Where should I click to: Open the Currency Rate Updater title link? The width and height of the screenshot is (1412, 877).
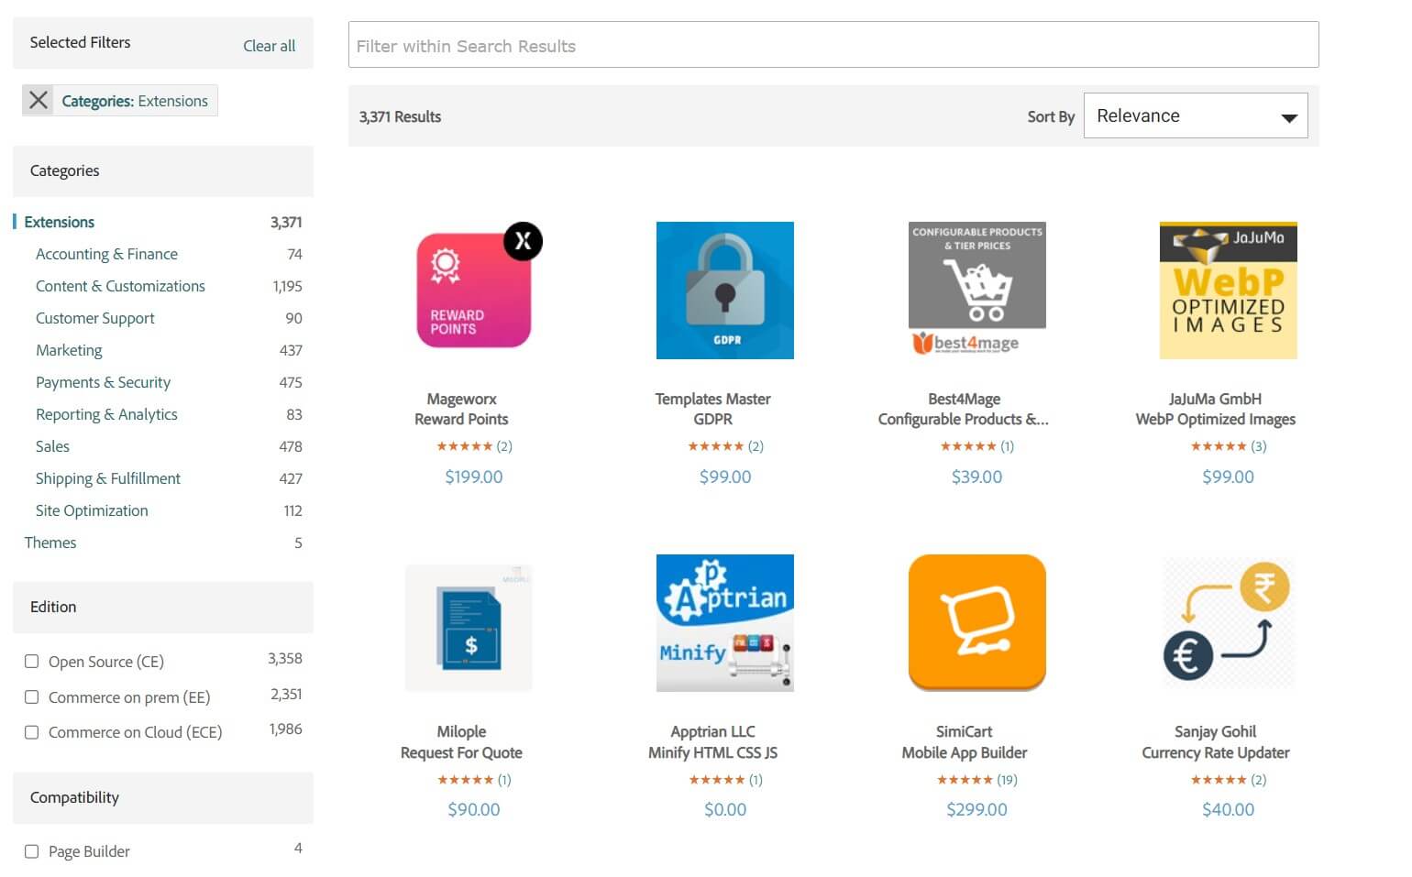pos(1216,752)
